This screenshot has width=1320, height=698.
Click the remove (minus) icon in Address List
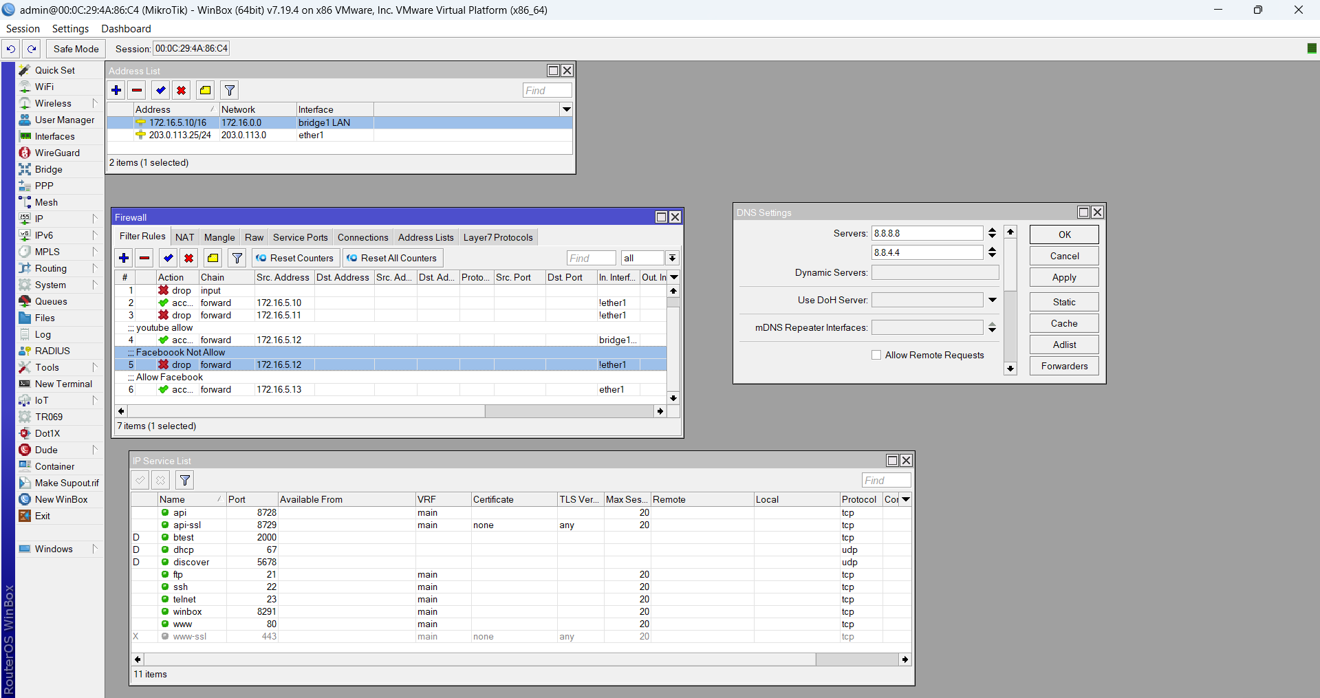pos(137,90)
